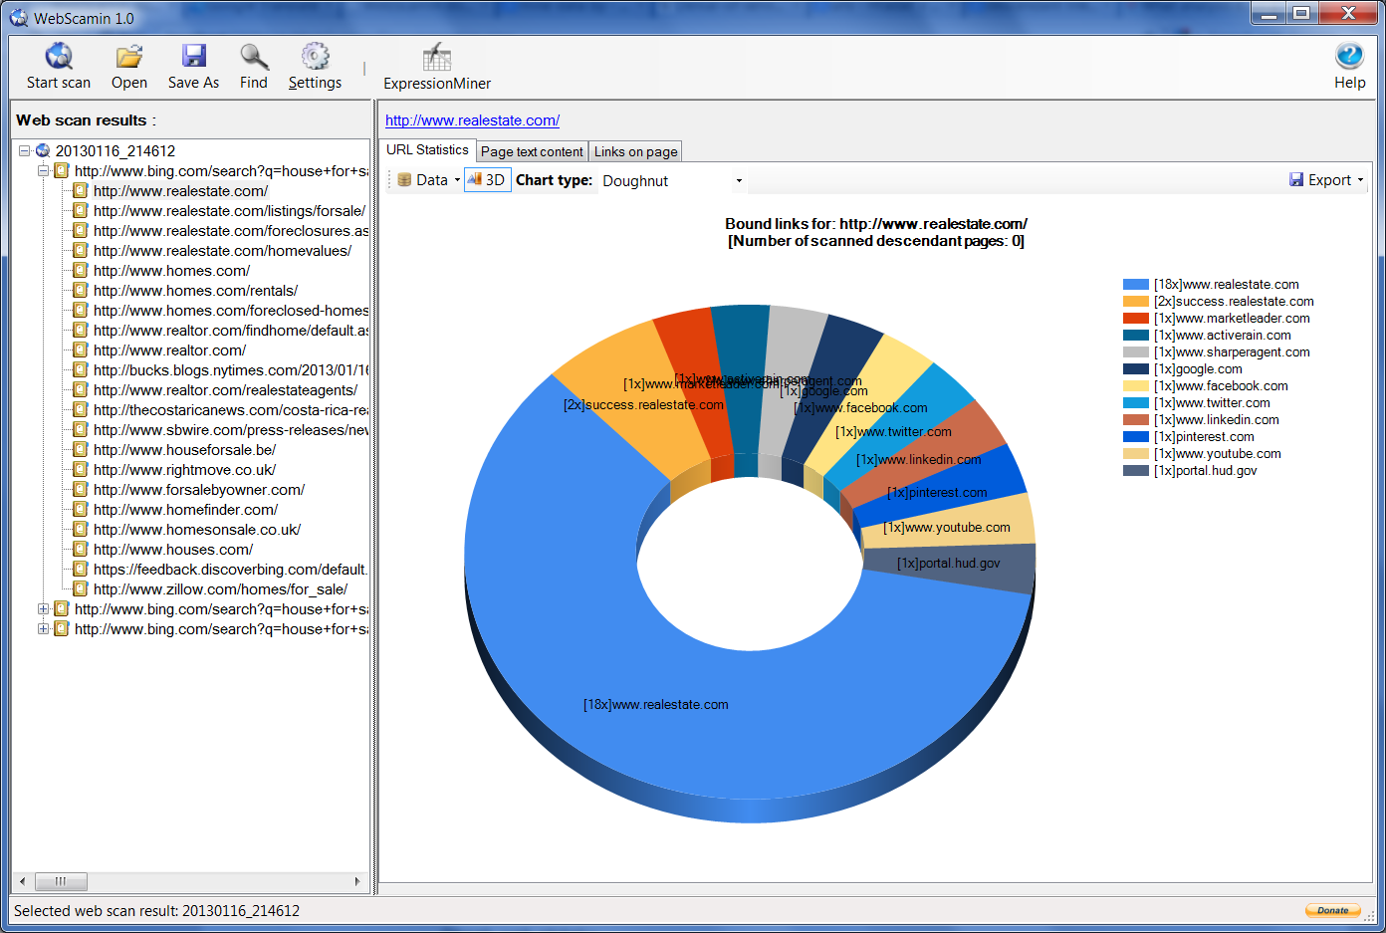Click page icon of houses.com row

tap(81, 550)
